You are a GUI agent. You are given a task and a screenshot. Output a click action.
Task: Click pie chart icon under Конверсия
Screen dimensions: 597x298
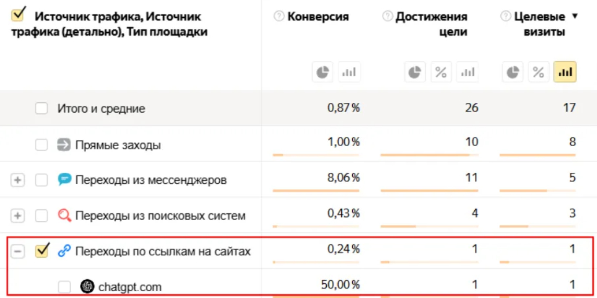coord(322,73)
